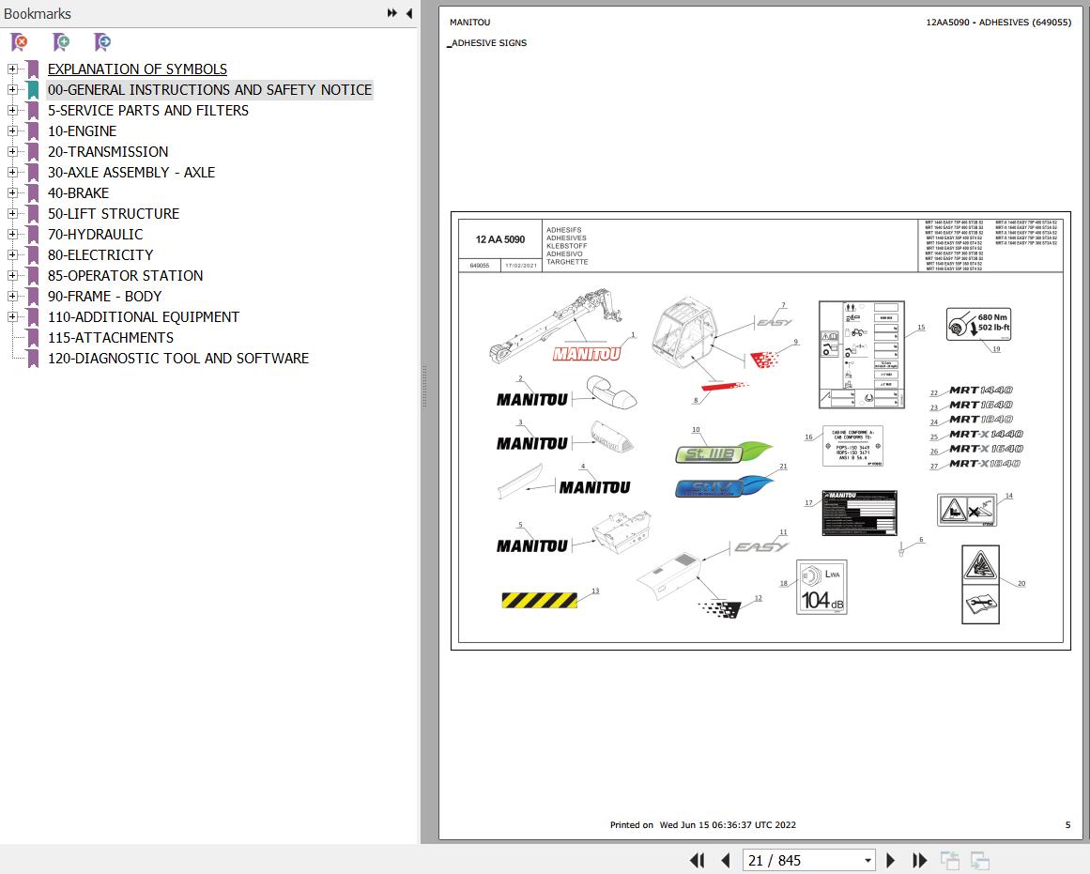Click the red MANITOU logo on boom
This screenshot has width=1090, height=874.
(586, 354)
